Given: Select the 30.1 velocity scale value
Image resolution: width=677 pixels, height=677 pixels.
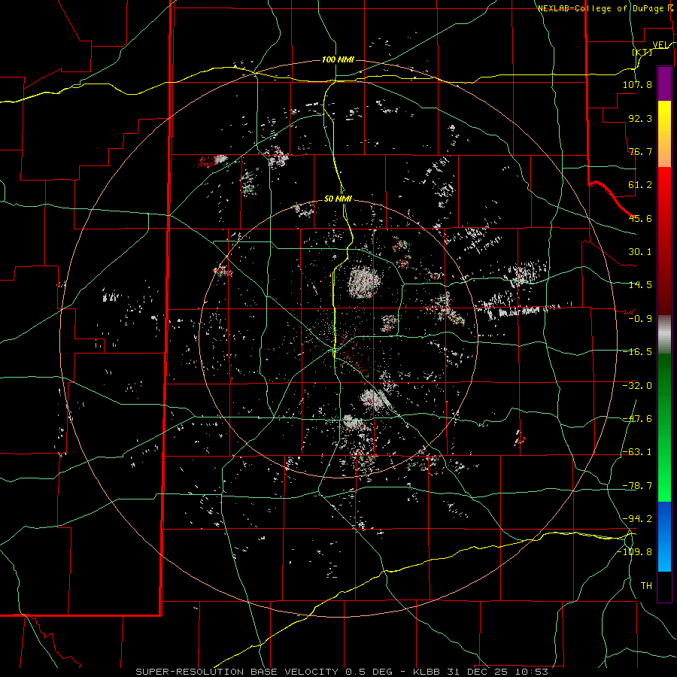Looking at the screenshot, I should click(640, 252).
